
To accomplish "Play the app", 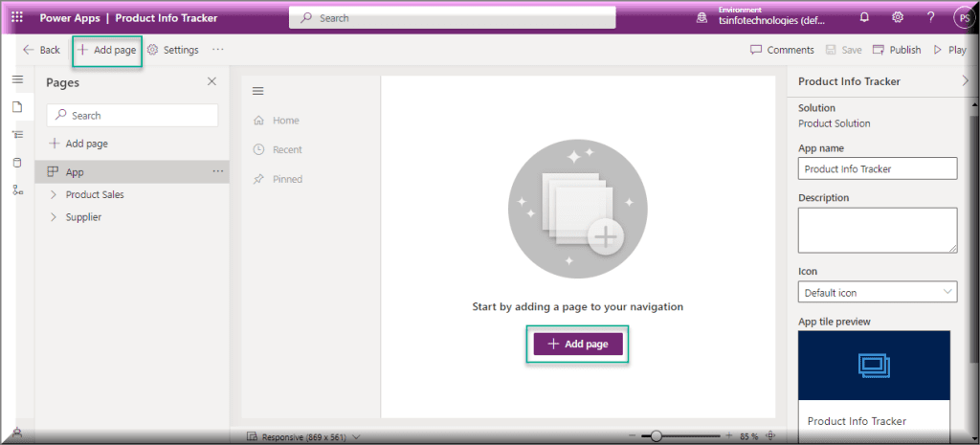I will coord(950,50).
